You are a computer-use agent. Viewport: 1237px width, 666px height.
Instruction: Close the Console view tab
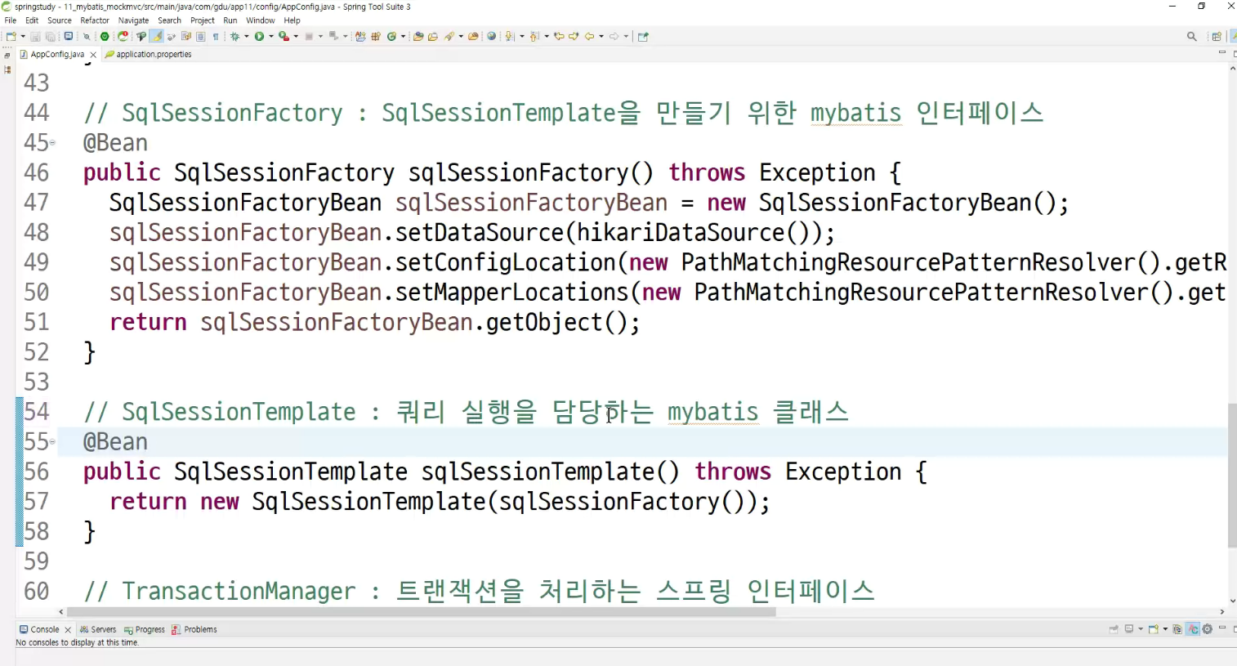tap(68, 630)
